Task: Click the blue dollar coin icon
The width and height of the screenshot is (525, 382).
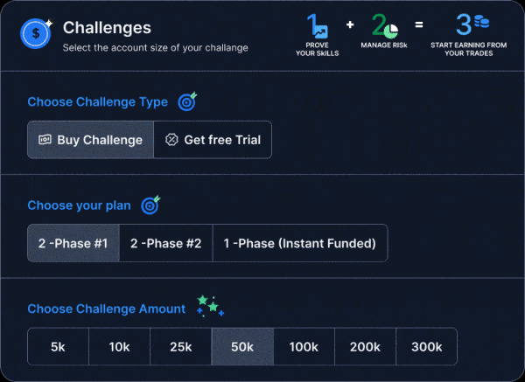Action: (36, 34)
